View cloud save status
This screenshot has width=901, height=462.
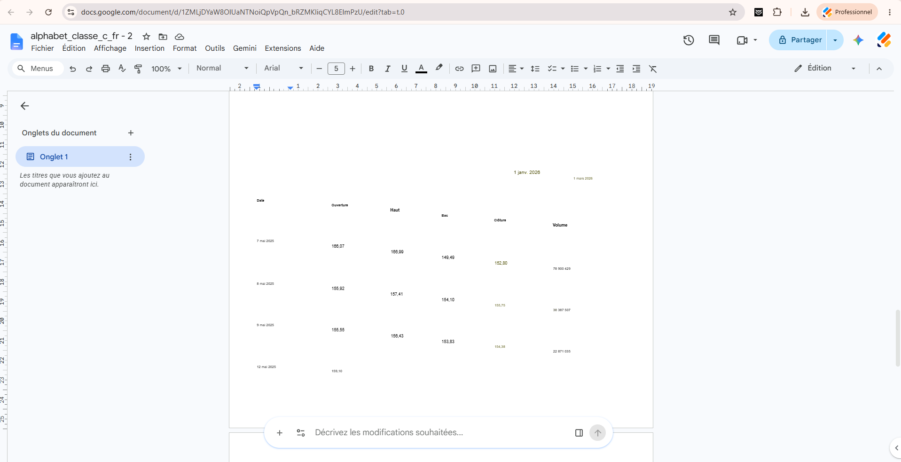pyautogui.click(x=180, y=37)
